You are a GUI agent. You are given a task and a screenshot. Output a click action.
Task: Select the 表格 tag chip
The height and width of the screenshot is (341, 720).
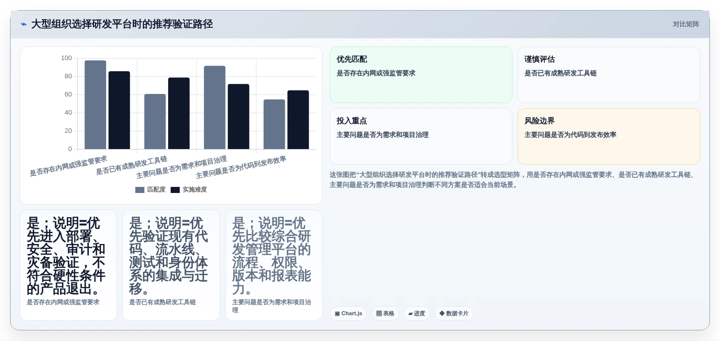(x=385, y=313)
